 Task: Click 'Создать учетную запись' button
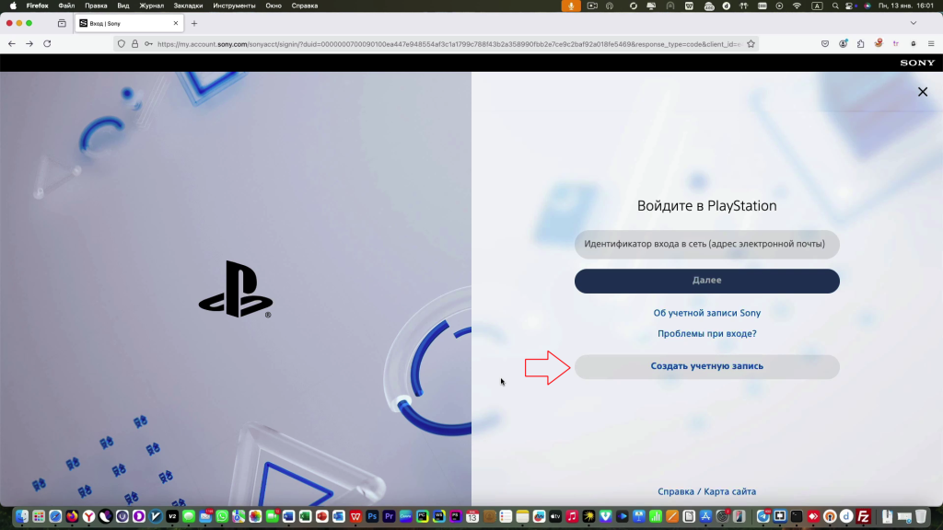[x=706, y=366]
